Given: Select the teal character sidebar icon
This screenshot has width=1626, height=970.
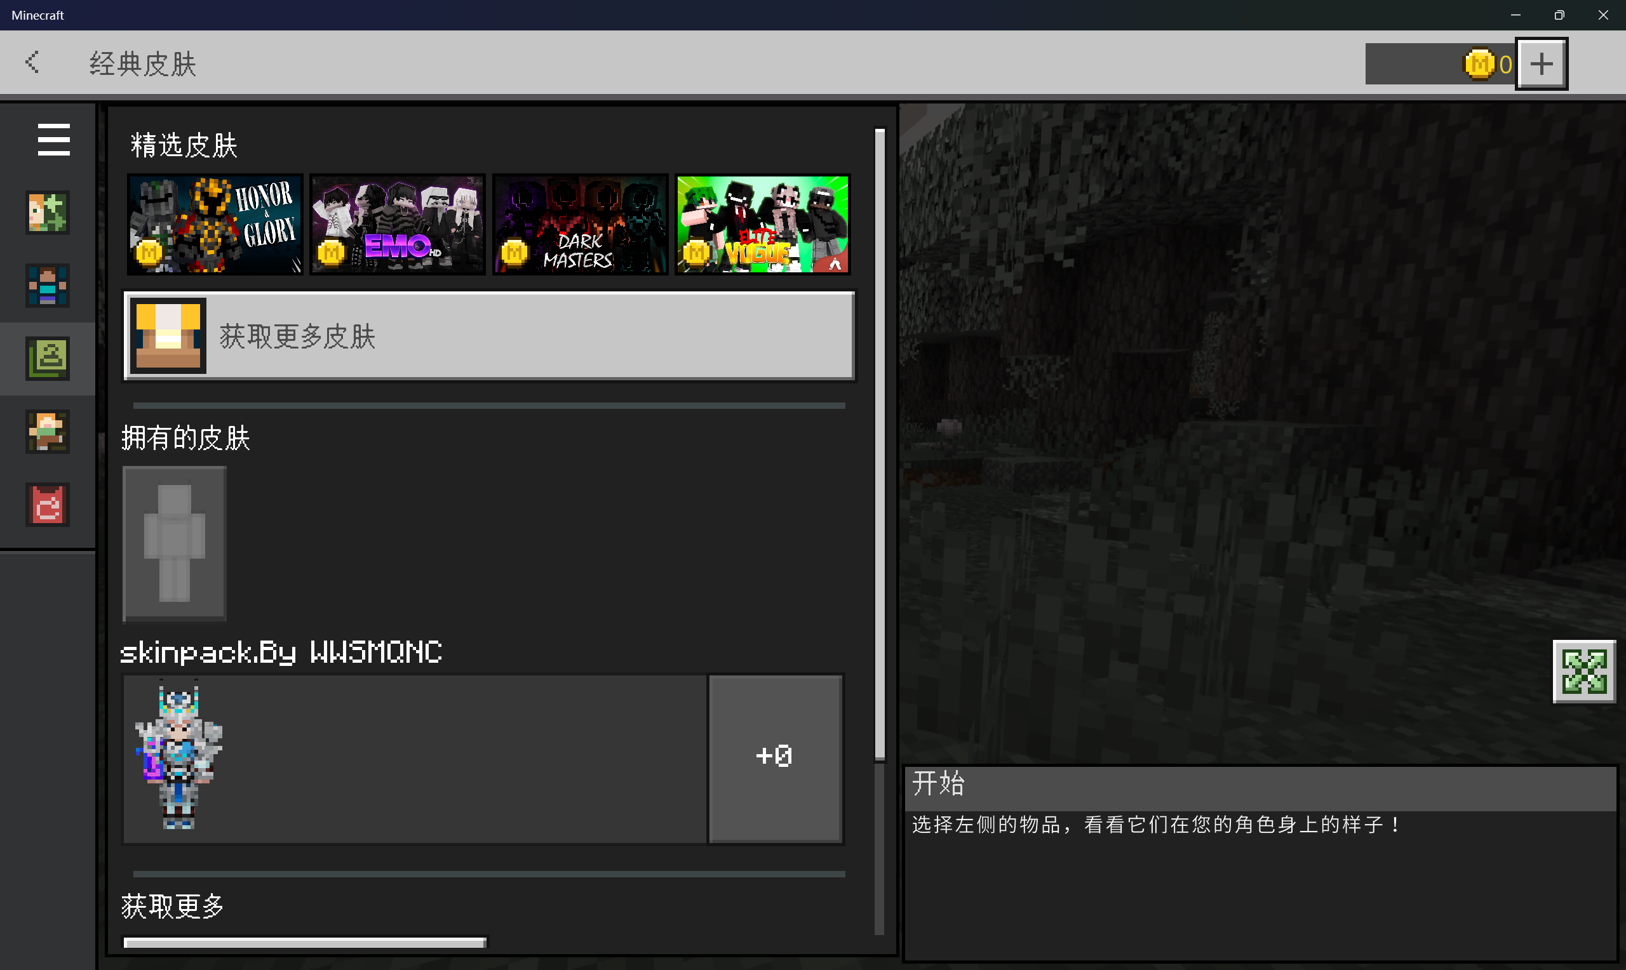Looking at the screenshot, I should point(48,286).
